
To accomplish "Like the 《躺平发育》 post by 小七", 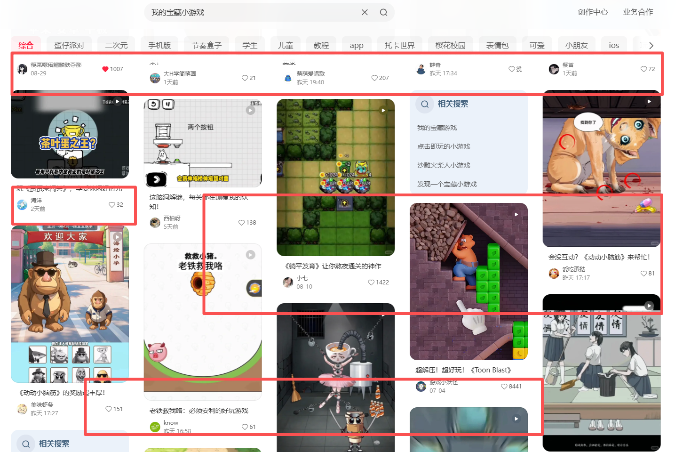I will [x=371, y=282].
